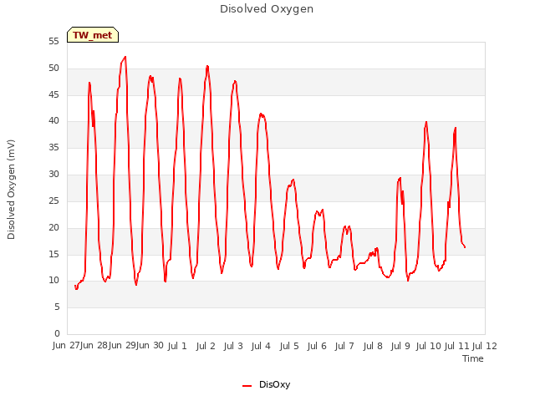Click the Jul 3 x-axis tick label

233,346
